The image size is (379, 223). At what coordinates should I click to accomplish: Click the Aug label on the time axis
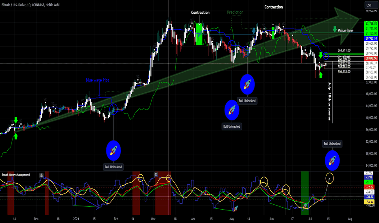(x=350, y=219)
